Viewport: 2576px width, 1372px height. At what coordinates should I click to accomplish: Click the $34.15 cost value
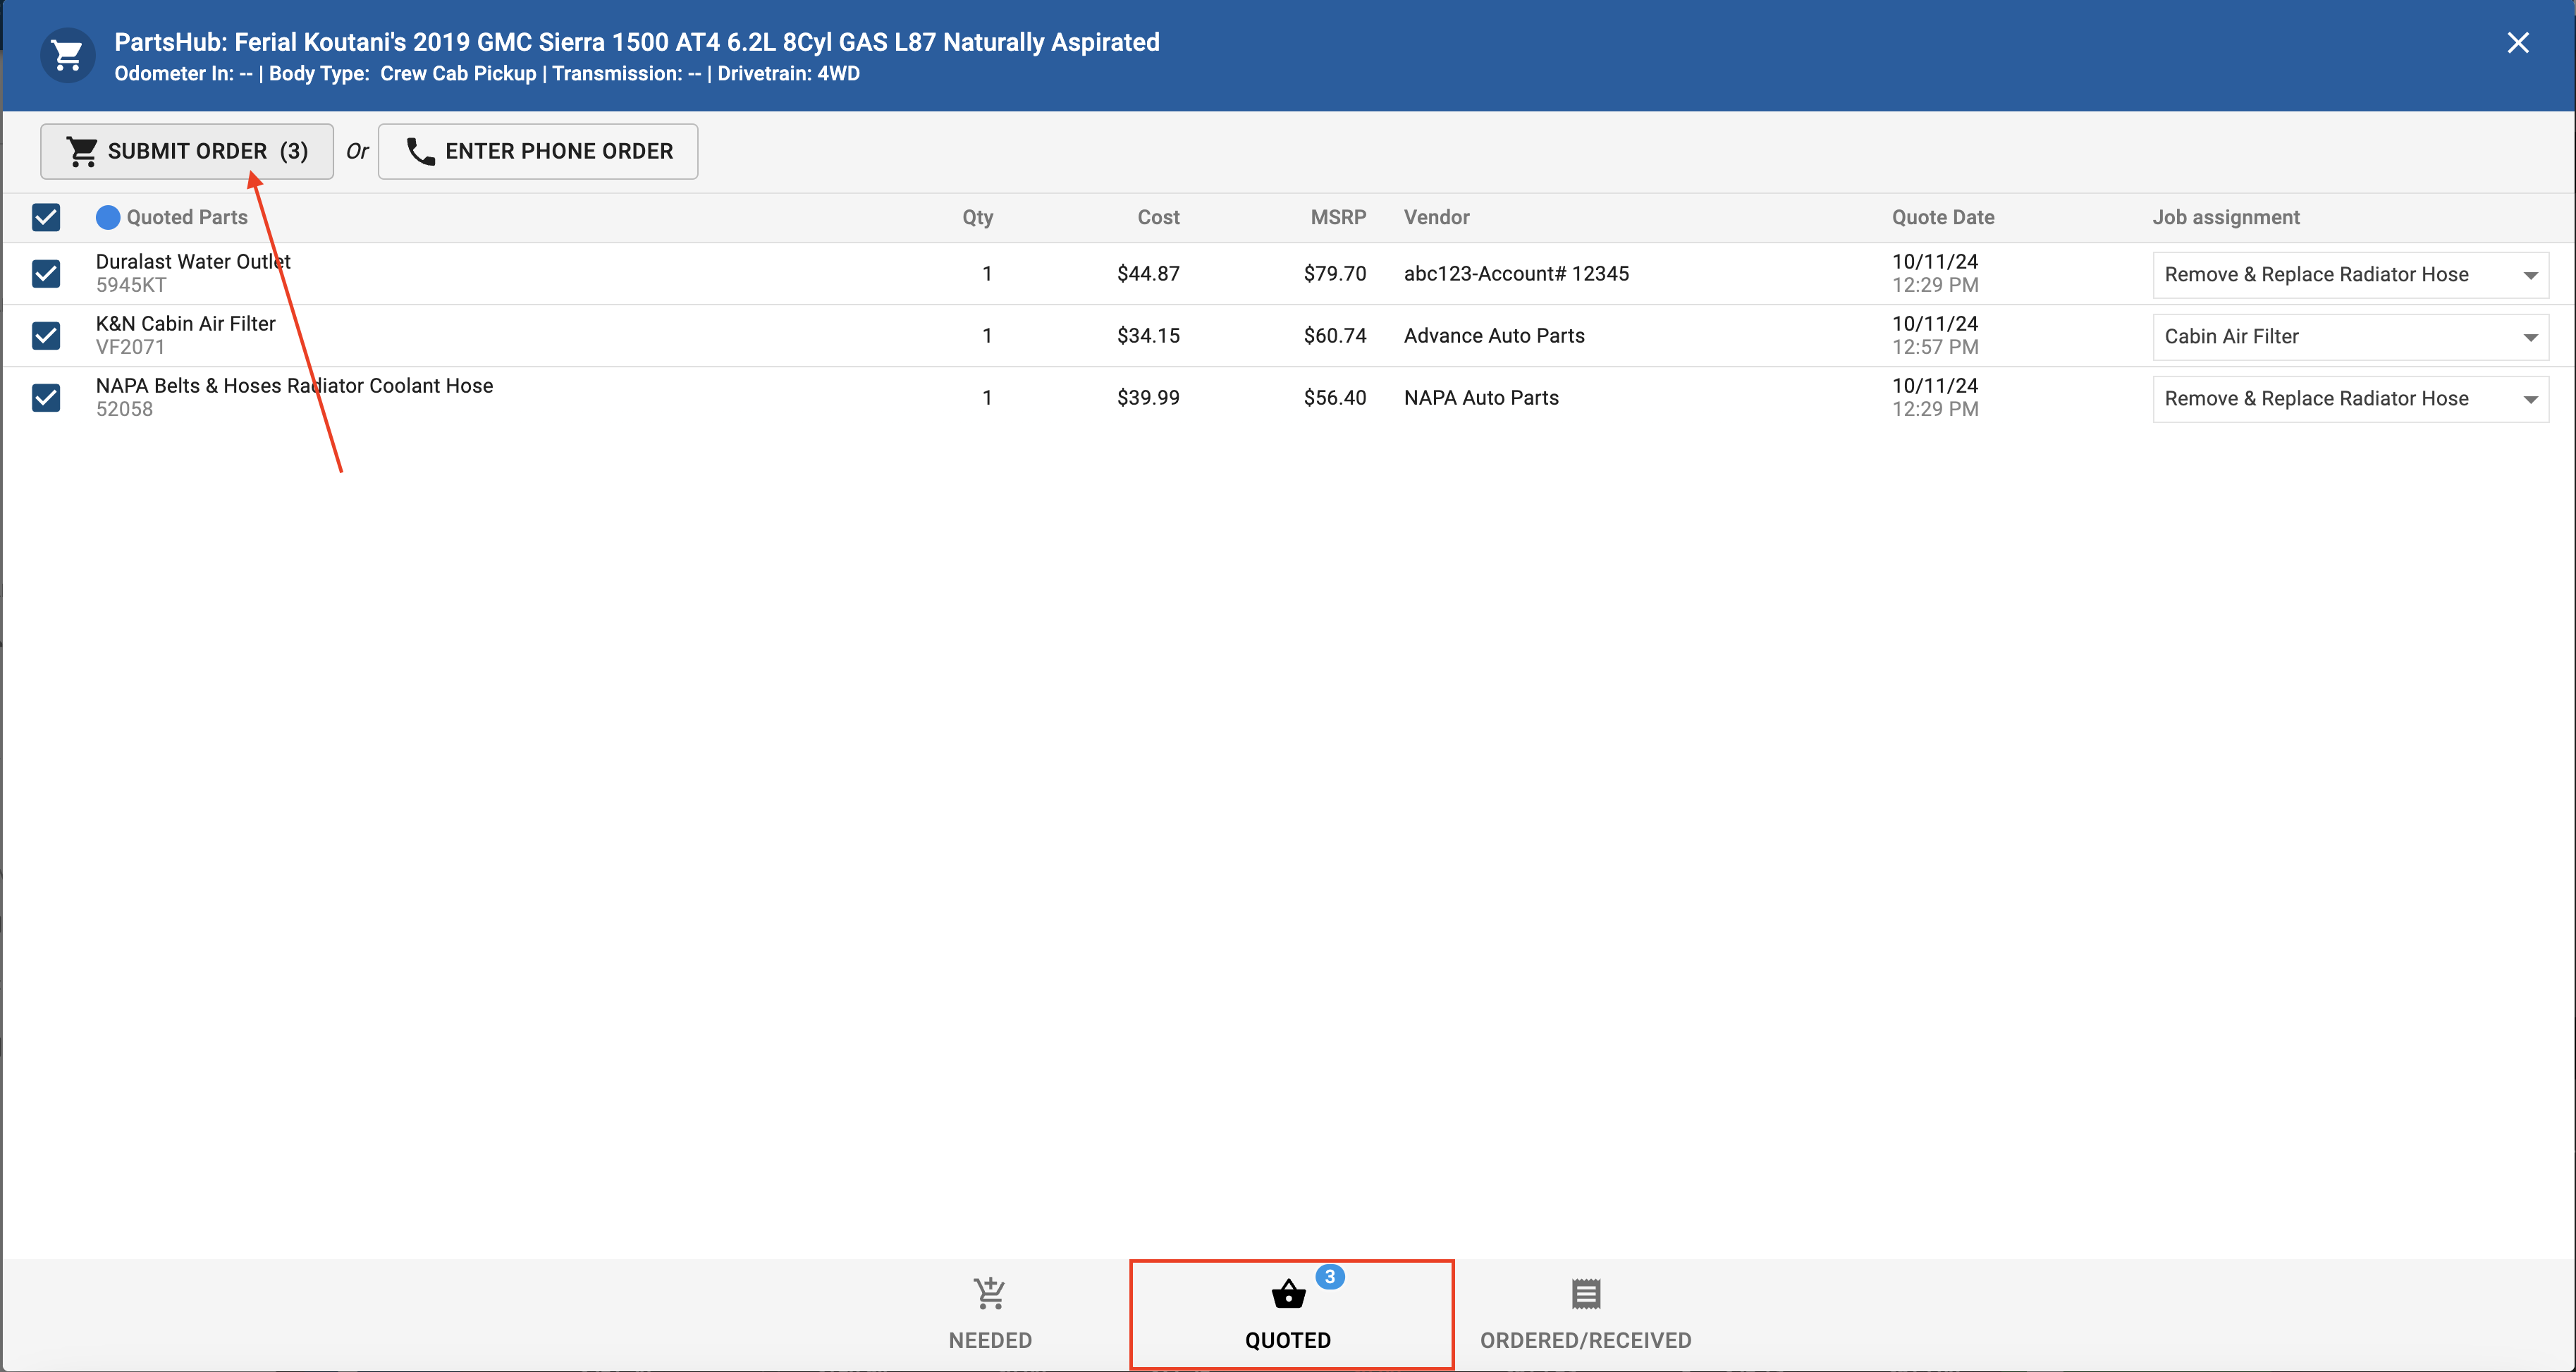pyautogui.click(x=1148, y=335)
